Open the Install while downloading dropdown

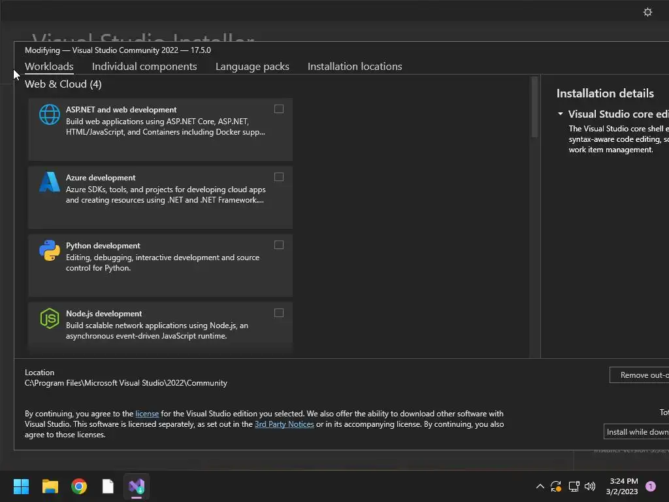click(x=636, y=431)
